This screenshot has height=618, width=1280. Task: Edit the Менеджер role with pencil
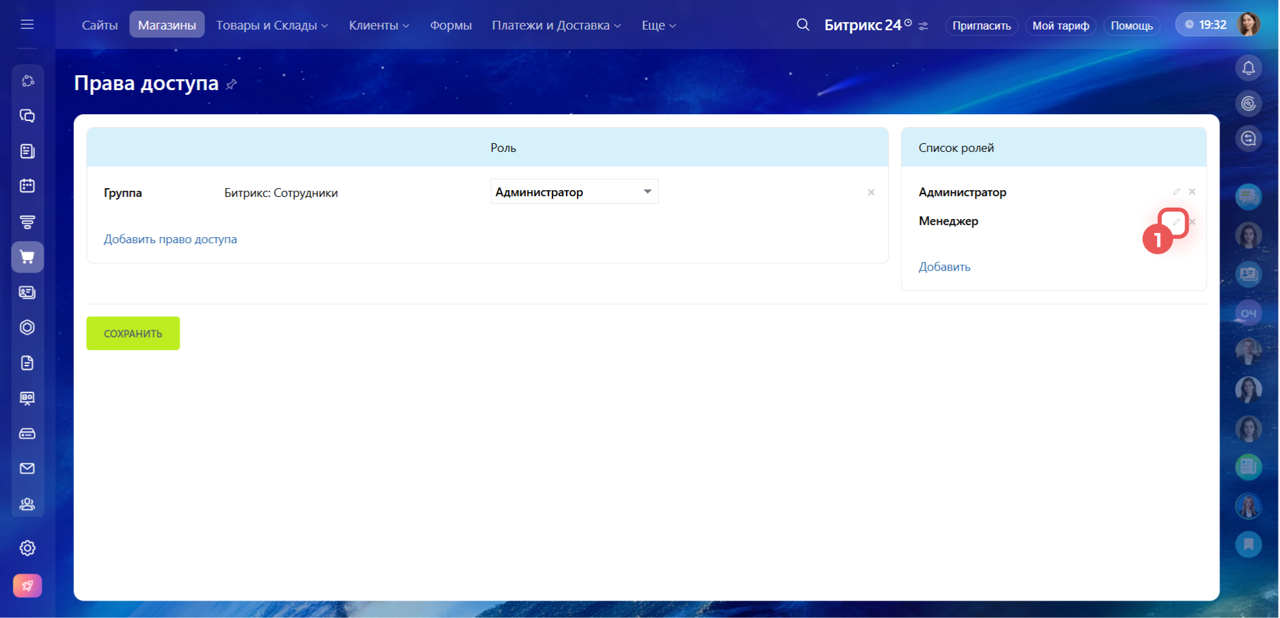[1176, 222]
